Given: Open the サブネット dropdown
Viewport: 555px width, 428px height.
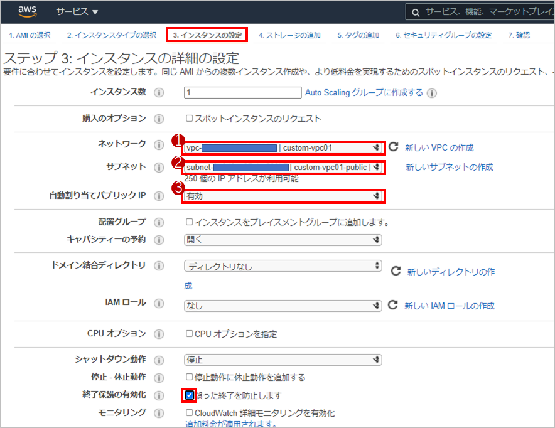Looking at the screenshot, I should click(x=283, y=168).
